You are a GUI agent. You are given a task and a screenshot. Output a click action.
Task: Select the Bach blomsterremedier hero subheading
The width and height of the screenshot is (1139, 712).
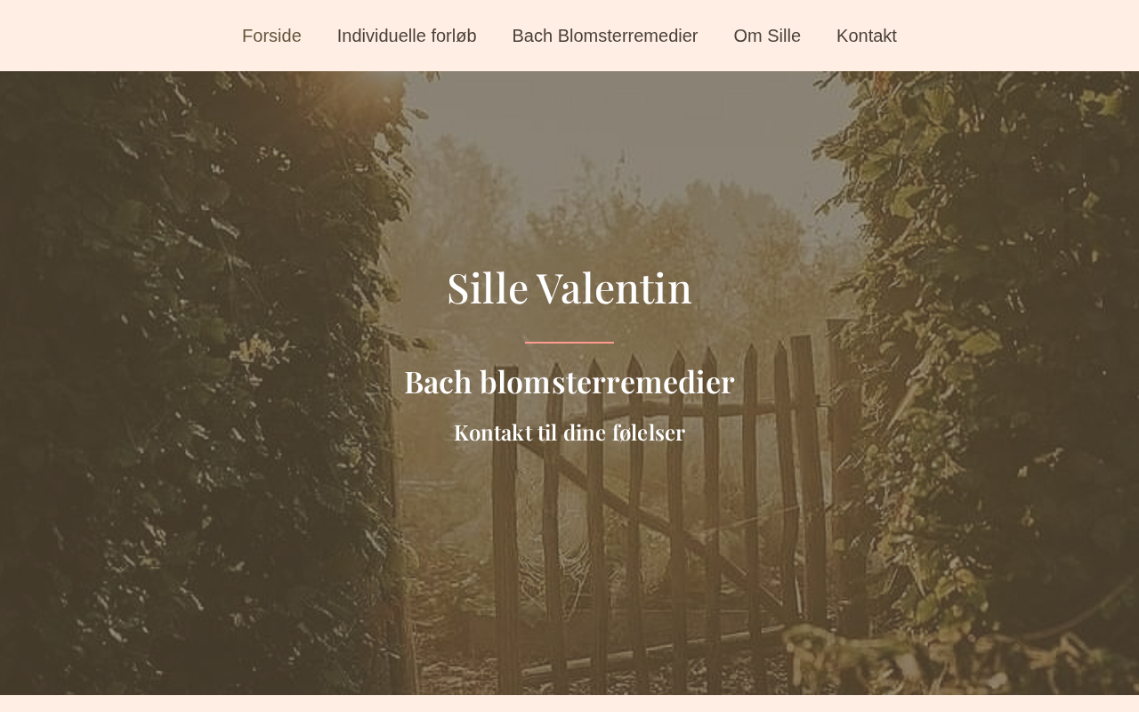tap(569, 382)
